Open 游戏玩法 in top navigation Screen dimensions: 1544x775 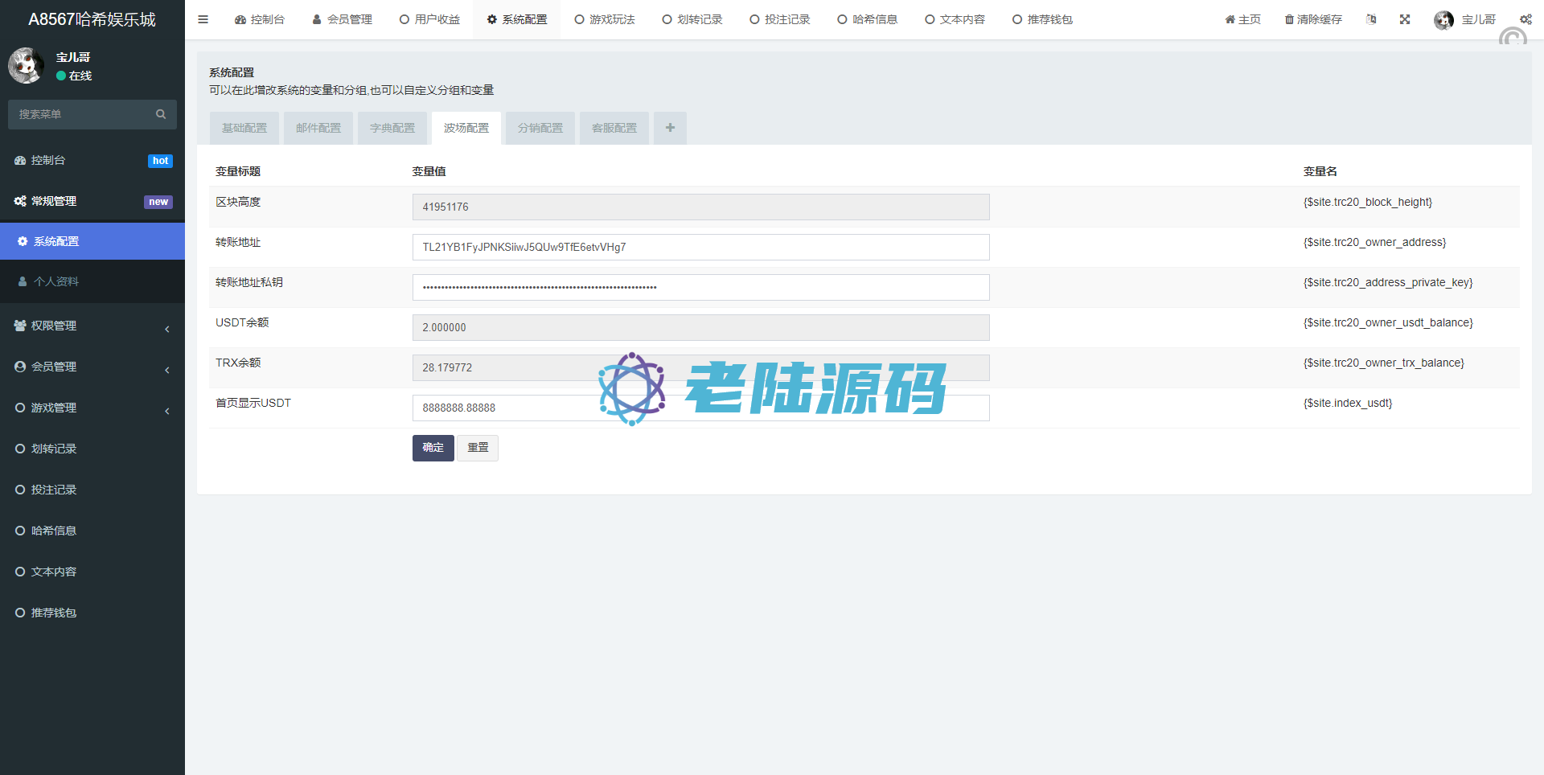pyautogui.click(x=605, y=19)
